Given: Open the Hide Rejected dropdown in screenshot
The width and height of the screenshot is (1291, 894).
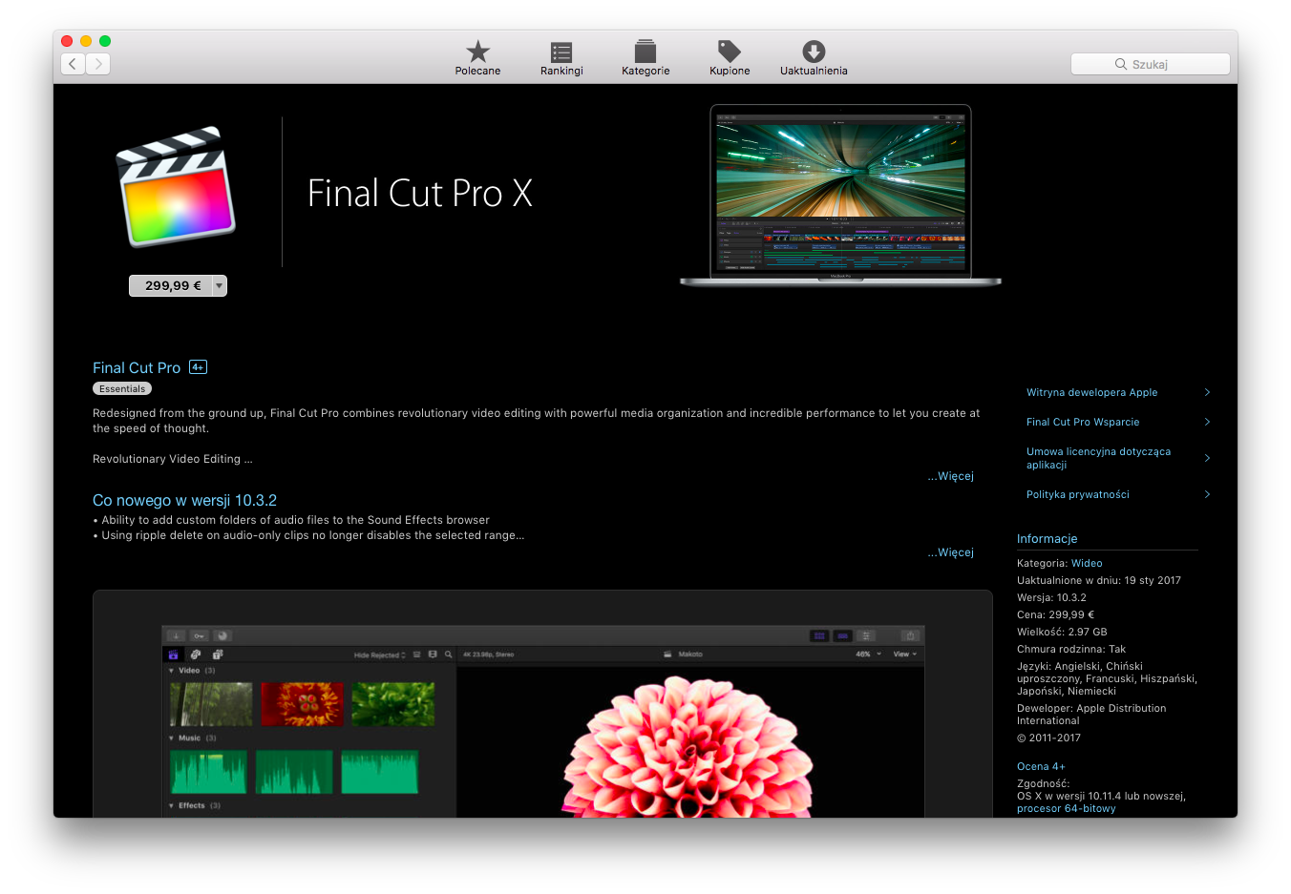Looking at the screenshot, I should tap(380, 655).
